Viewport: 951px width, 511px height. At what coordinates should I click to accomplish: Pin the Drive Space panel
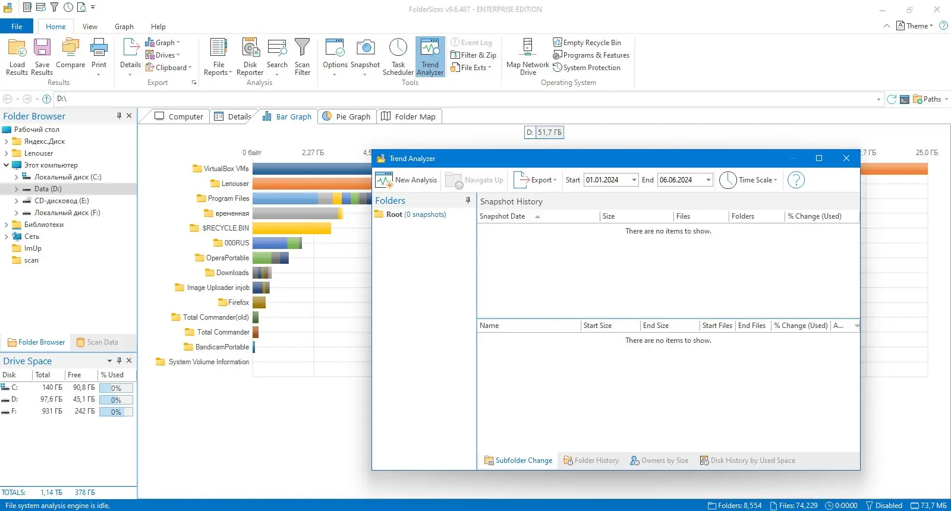click(x=119, y=361)
